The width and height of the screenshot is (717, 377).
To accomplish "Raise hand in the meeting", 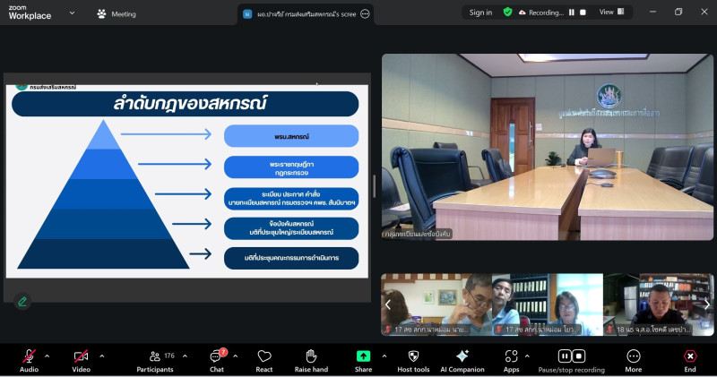I will [x=311, y=358].
